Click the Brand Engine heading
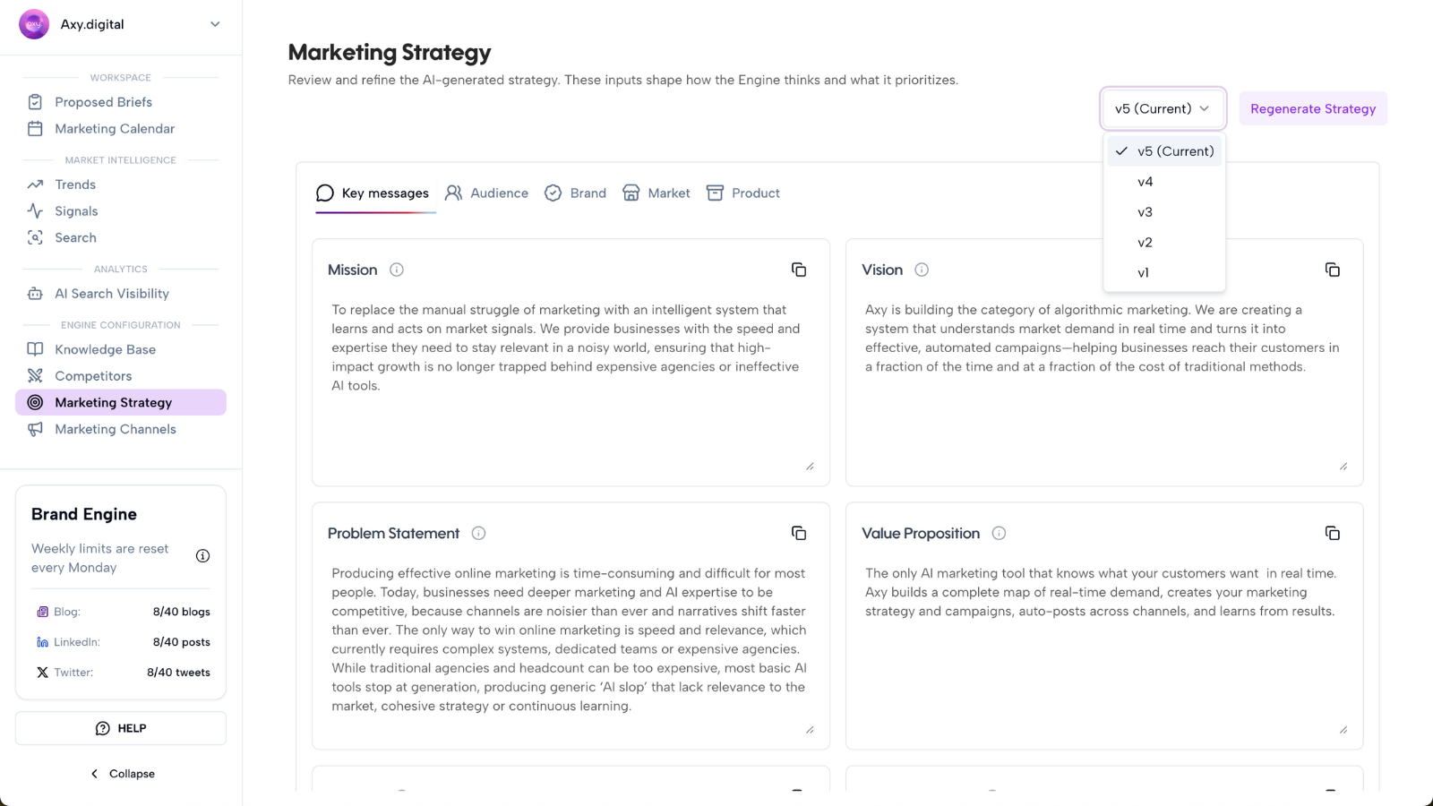1433x806 pixels. [84, 514]
